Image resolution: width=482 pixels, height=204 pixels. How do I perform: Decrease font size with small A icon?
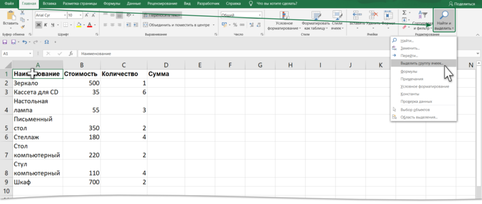(93, 15)
